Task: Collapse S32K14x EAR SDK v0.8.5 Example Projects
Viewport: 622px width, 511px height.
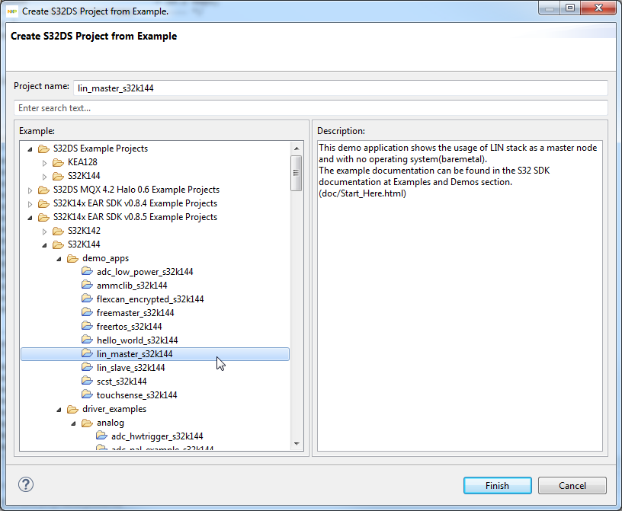Action: tap(30, 218)
